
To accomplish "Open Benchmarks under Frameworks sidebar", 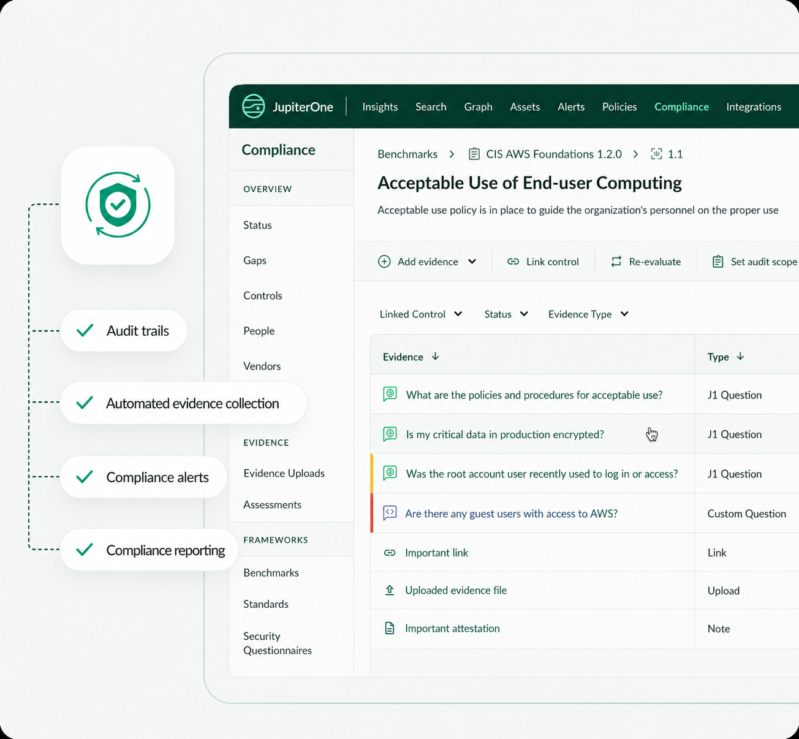I will coord(271,572).
